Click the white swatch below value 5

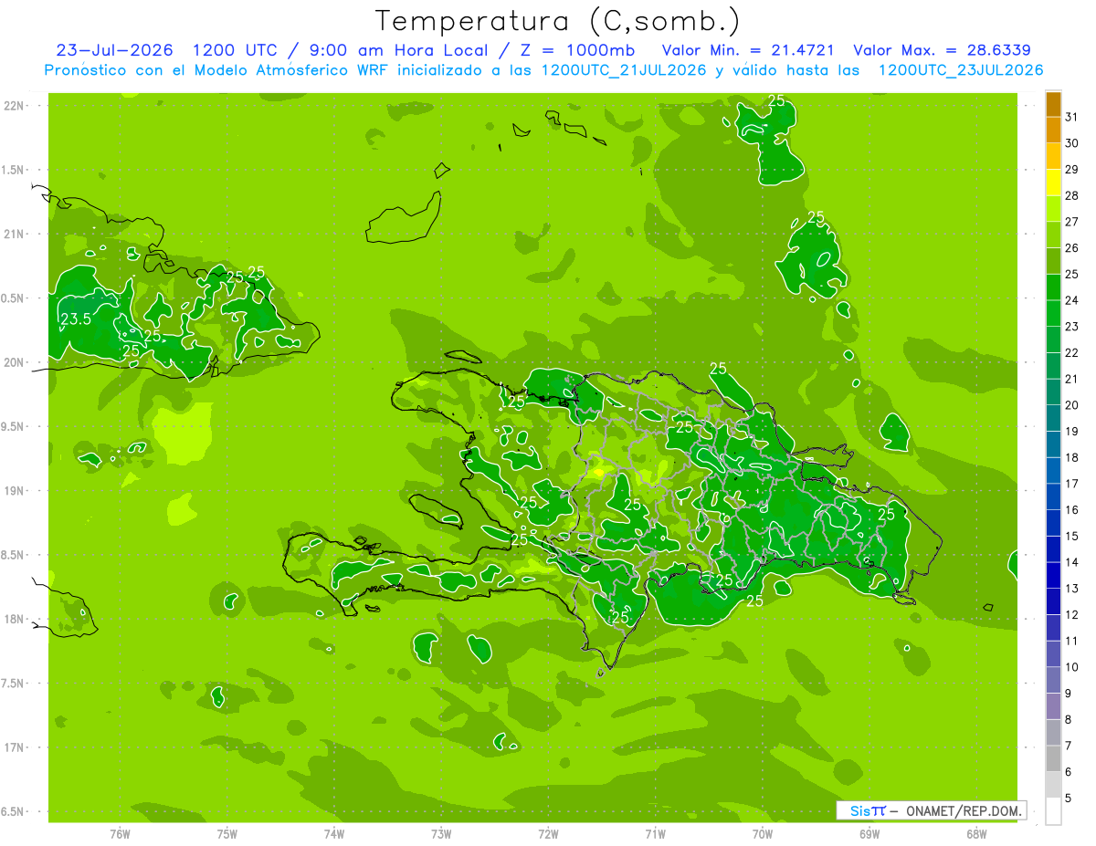click(1053, 811)
